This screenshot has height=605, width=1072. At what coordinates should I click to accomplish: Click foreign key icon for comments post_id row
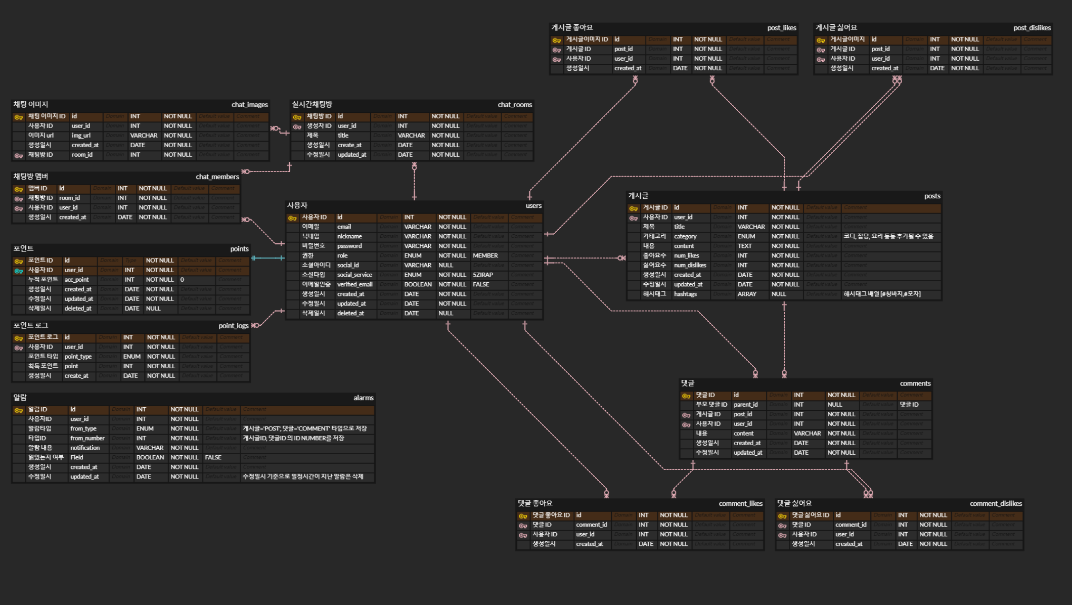pos(686,415)
